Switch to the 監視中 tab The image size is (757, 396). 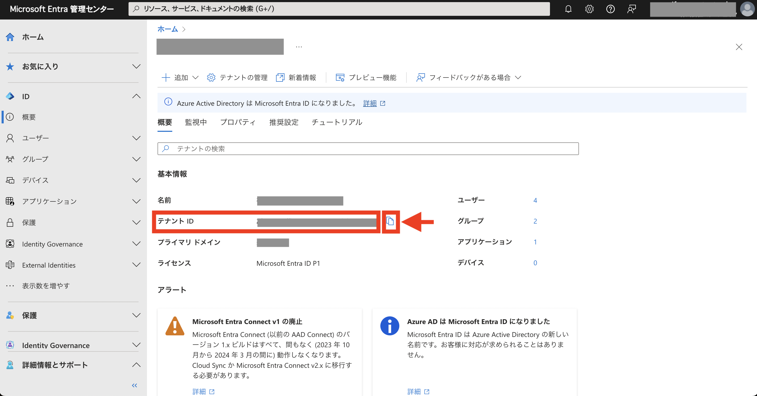tap(196, 122)
